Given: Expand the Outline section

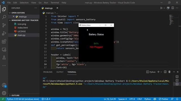Looking at the screenshot, I should (x=24, y=95).
